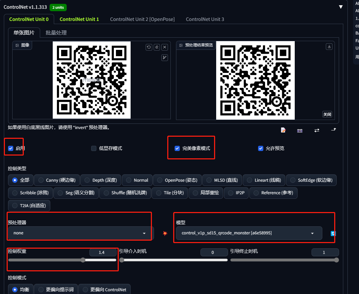
Task: Enable 低显存模式 low VRAM checkbox
Action: pos(94,148)
